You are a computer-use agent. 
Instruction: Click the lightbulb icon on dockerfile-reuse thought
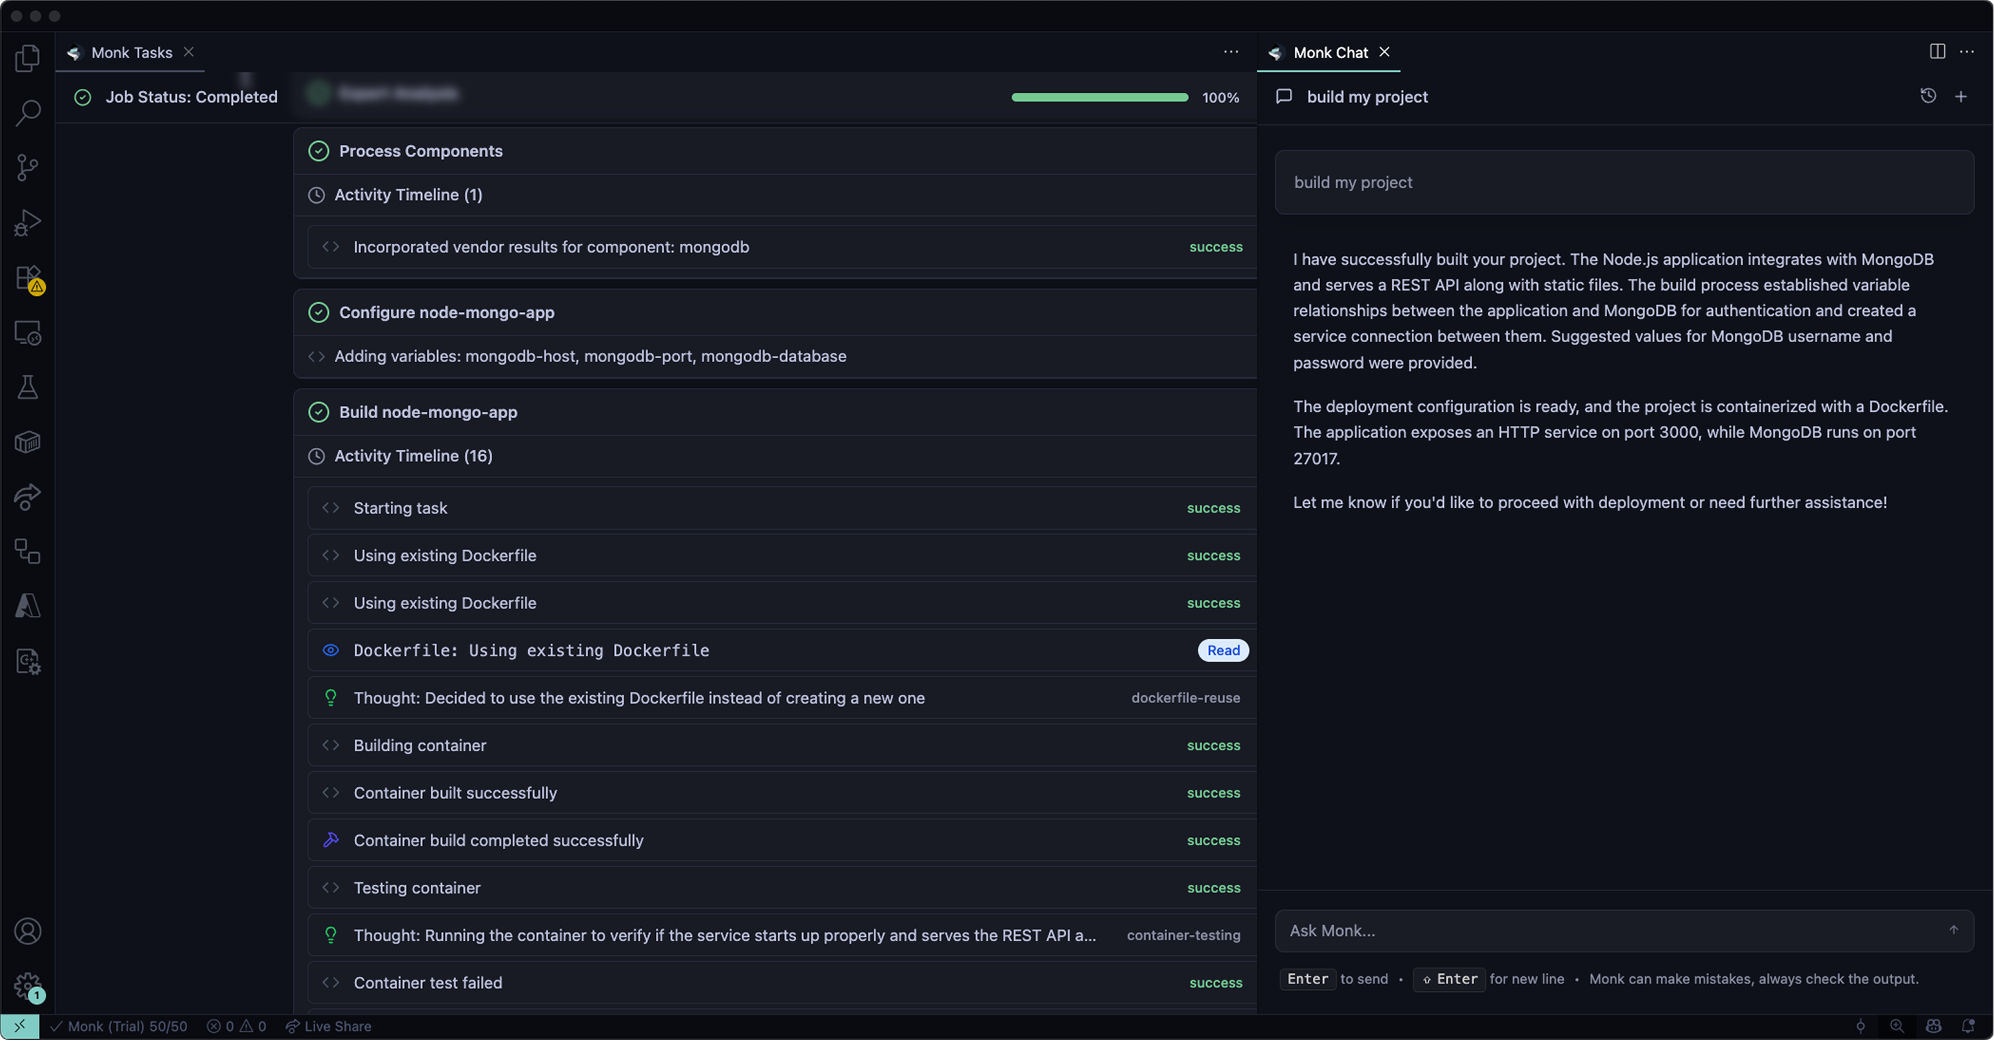point(331,697)
